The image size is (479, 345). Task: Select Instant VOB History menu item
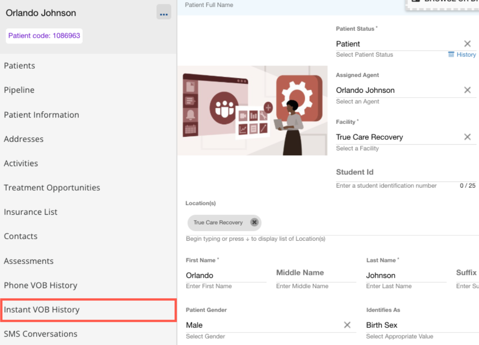tap(88, 310)
